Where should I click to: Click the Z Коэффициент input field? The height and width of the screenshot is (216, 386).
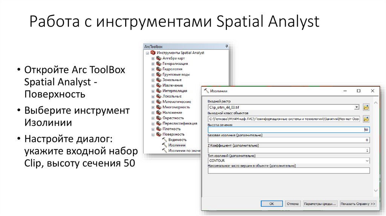click(x=288, y=151)
